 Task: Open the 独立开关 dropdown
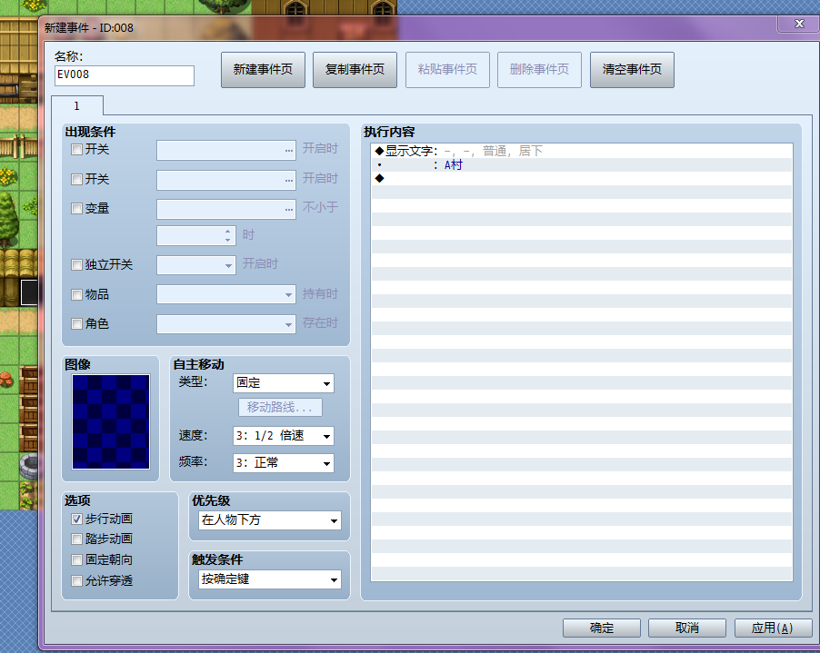click(196, 265)
